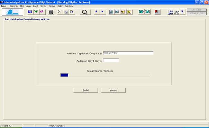The image size is (209, 128).
Task: Click the clipboard paste icon
Action: pyautogui.click(x=72, y=12)
